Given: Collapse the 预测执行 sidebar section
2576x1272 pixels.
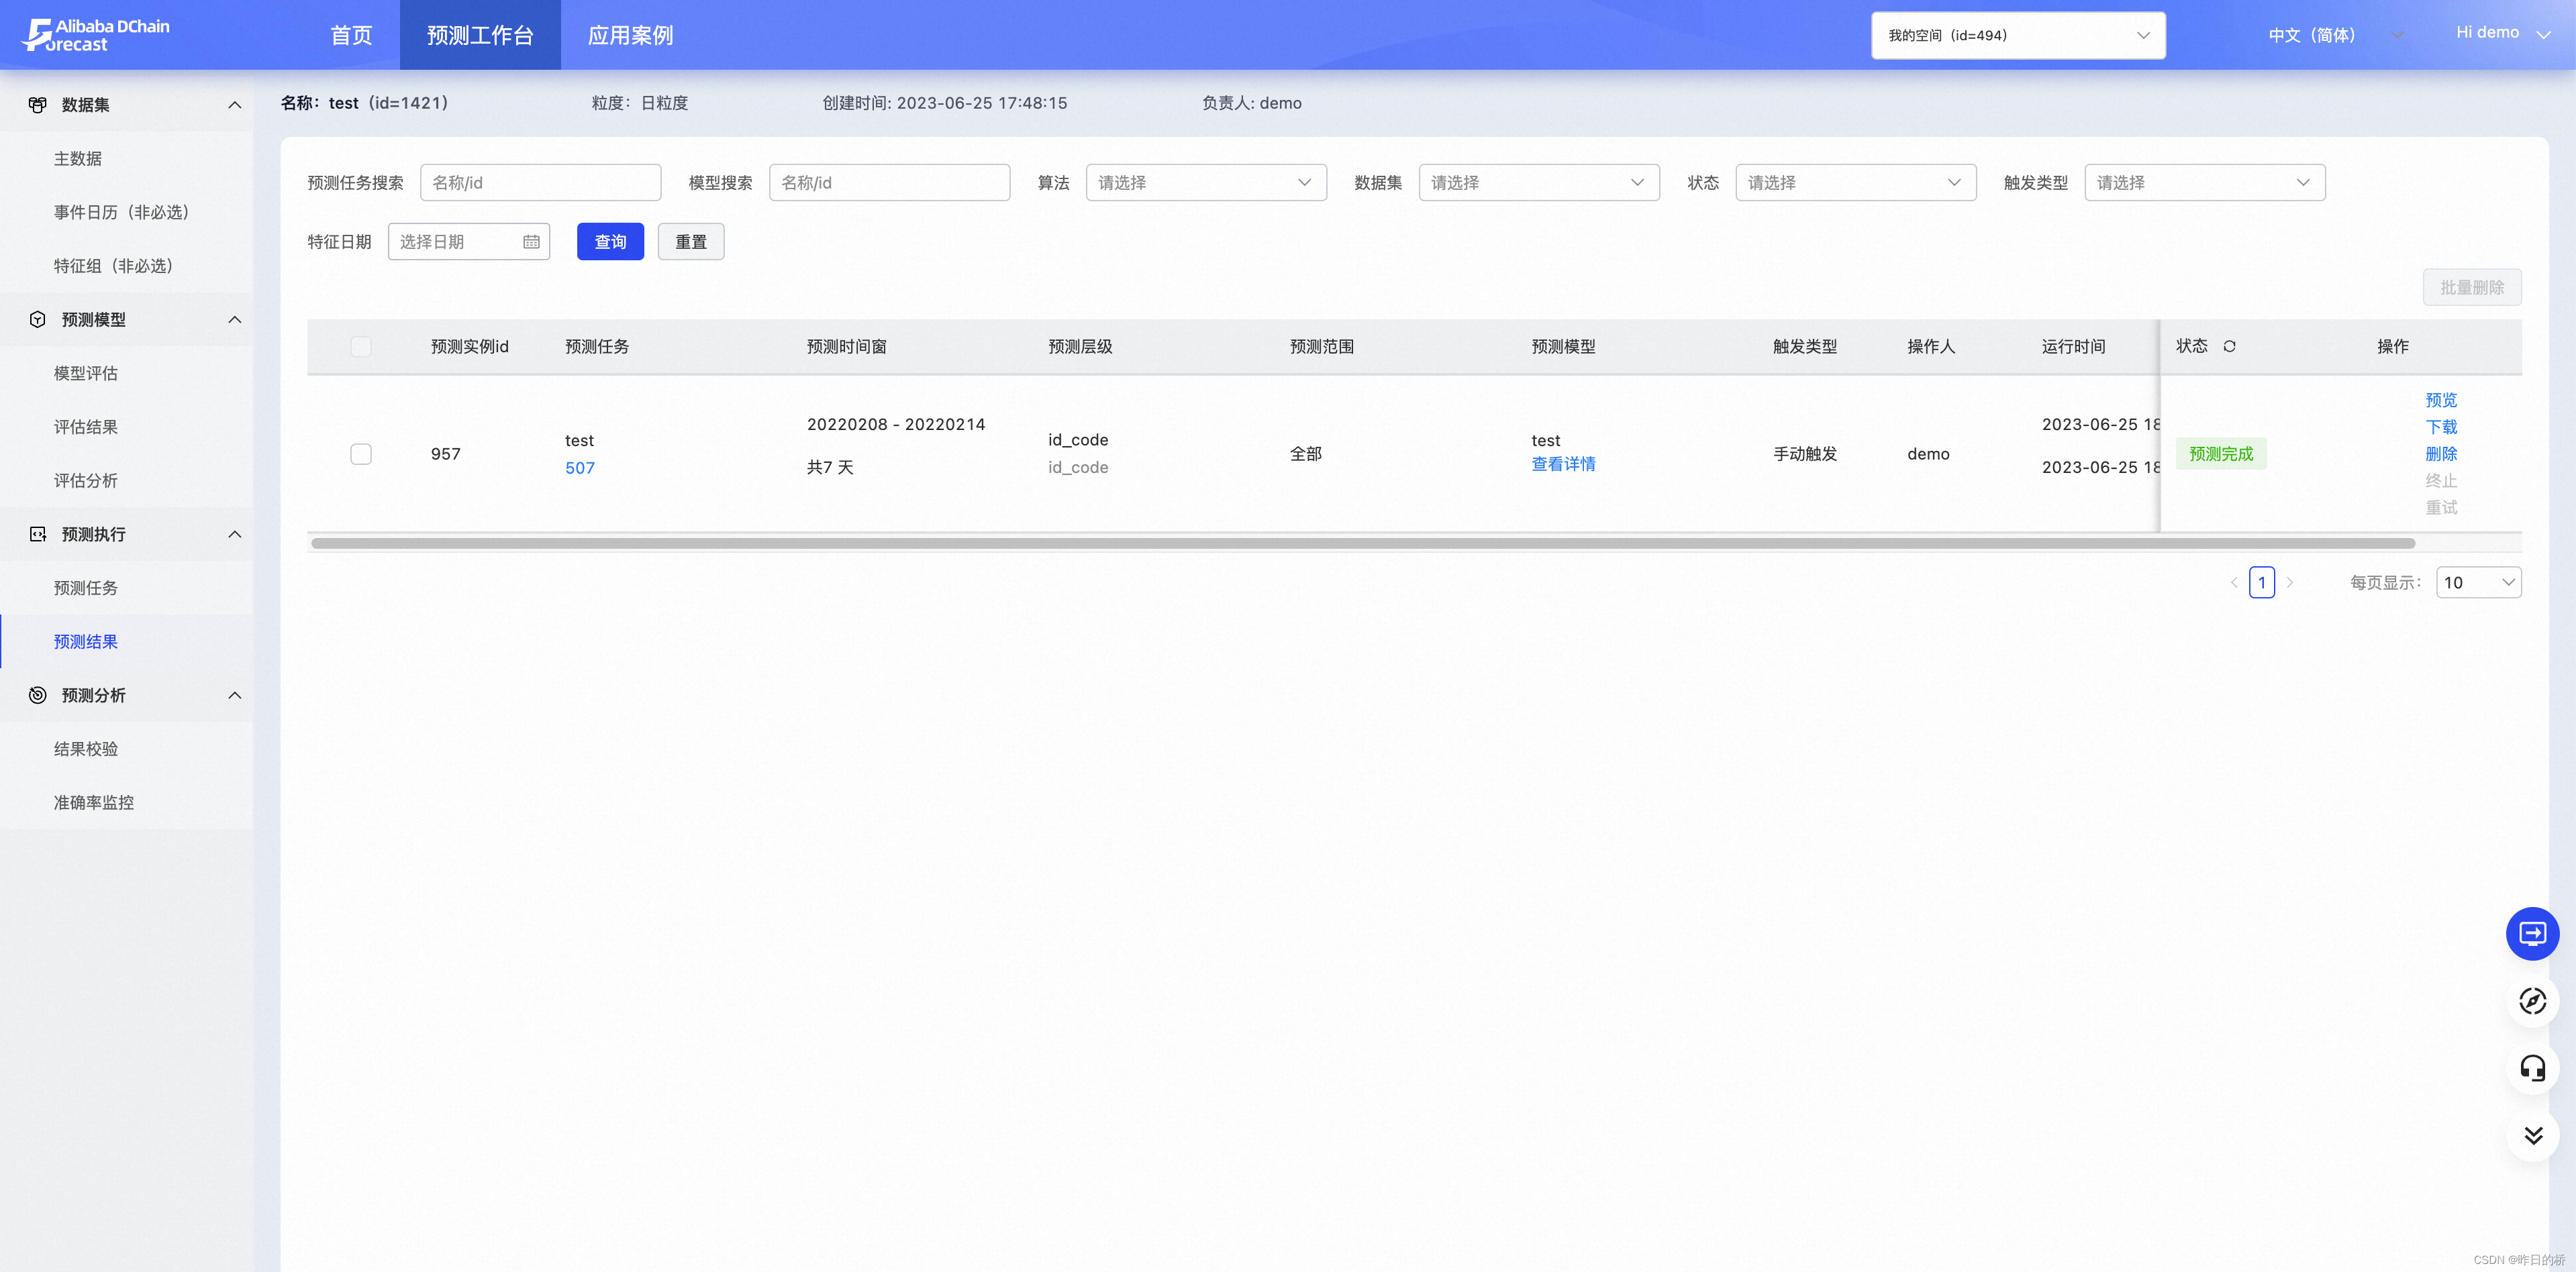Looking at the screenshot, I should [235, 535].
